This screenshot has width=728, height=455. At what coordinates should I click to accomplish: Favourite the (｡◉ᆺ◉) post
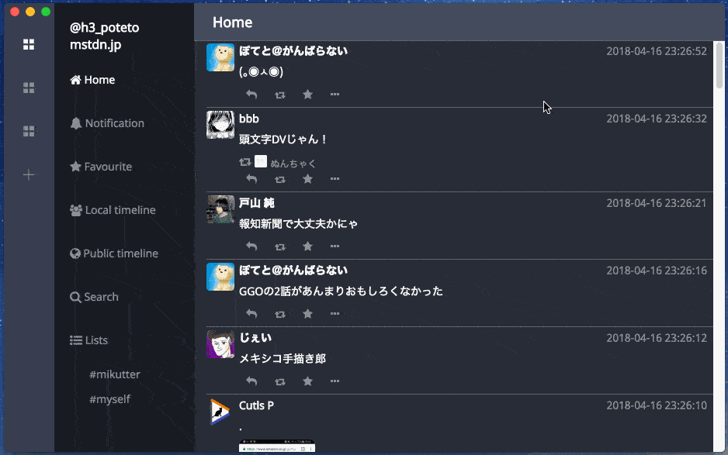[308, 95]
